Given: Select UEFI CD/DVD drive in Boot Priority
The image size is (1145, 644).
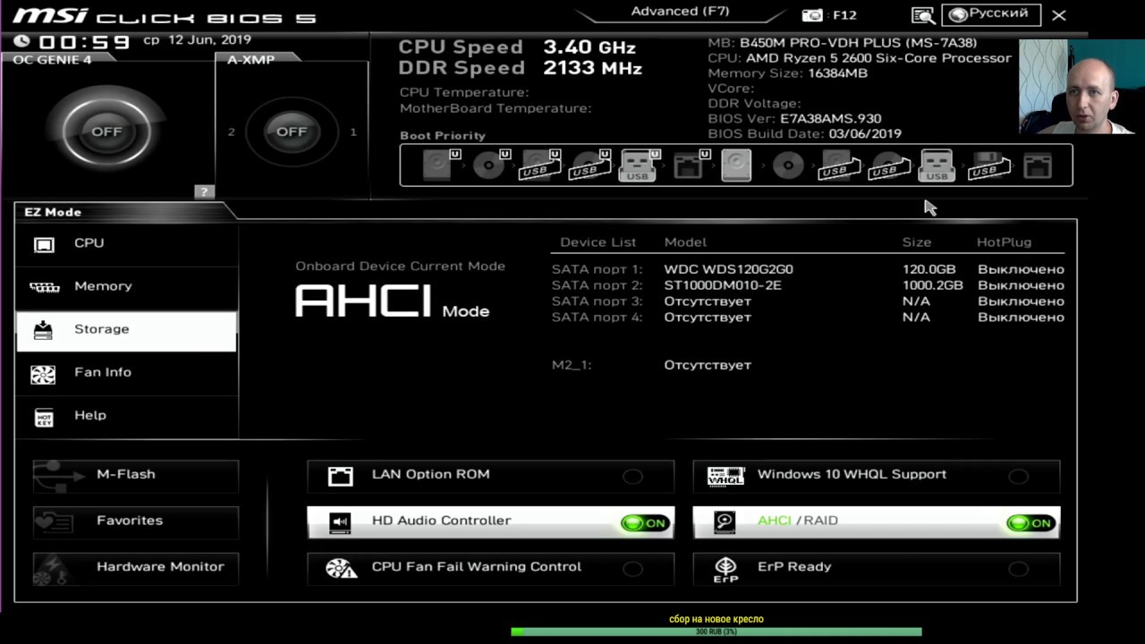Looking at the screenshot, I should (x=489, y=165).
